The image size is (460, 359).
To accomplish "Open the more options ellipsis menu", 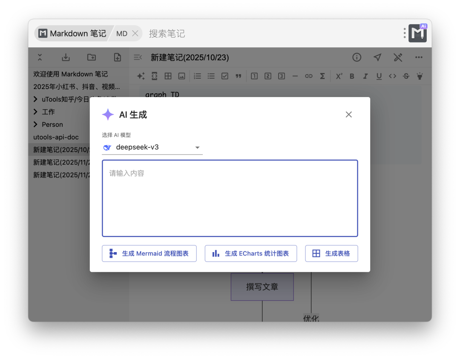I will [419, 57].
